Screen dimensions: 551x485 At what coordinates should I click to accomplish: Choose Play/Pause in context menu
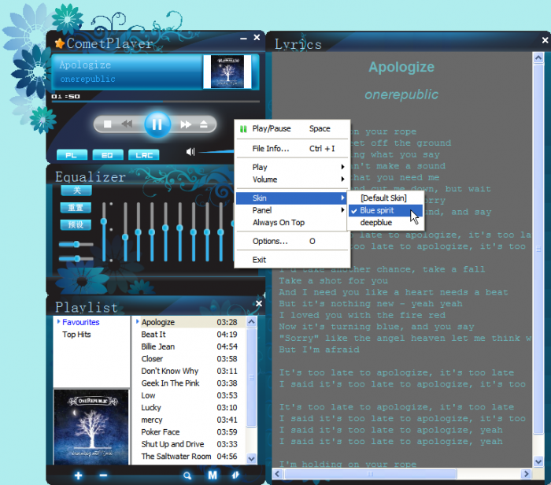click(292, 128)
